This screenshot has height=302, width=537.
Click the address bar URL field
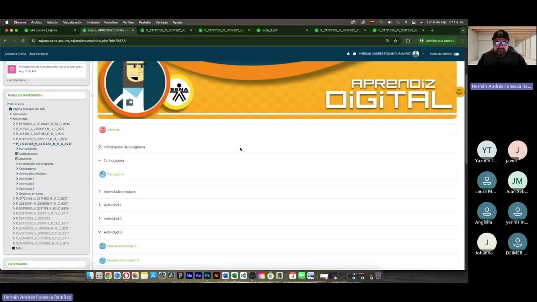[x=210, y=41]
